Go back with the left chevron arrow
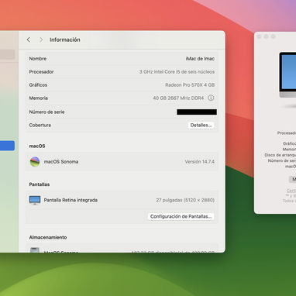The height and width of the screenshot is (296, 296). tap(29, 40)
